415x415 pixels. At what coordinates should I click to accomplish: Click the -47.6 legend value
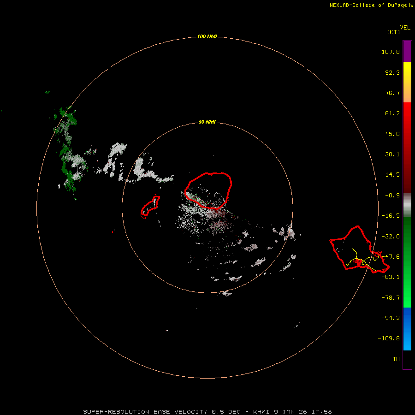pos(391,257)
